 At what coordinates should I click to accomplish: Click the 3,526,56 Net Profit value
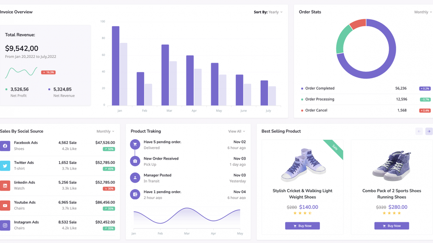tap(19, 89)
